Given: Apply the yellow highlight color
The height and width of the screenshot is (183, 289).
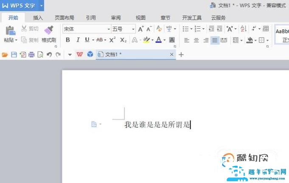Looking at the screenshot, I should point(146,40).
